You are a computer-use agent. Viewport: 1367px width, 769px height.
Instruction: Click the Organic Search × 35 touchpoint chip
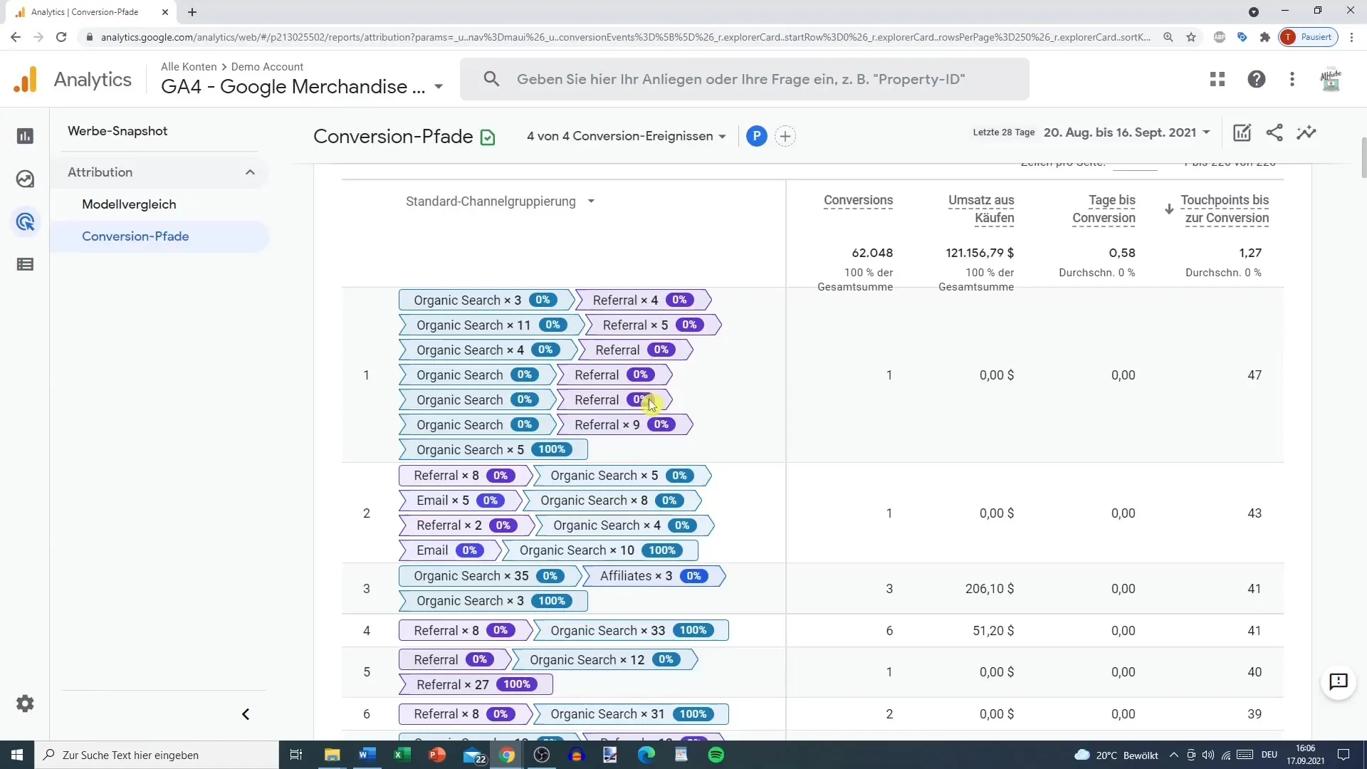click(489, 576)
